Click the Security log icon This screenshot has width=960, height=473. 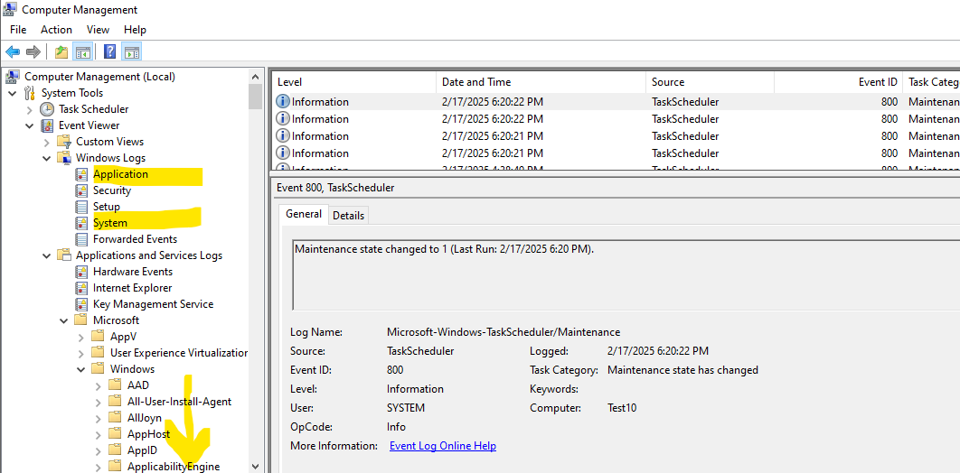pos(81,190)
